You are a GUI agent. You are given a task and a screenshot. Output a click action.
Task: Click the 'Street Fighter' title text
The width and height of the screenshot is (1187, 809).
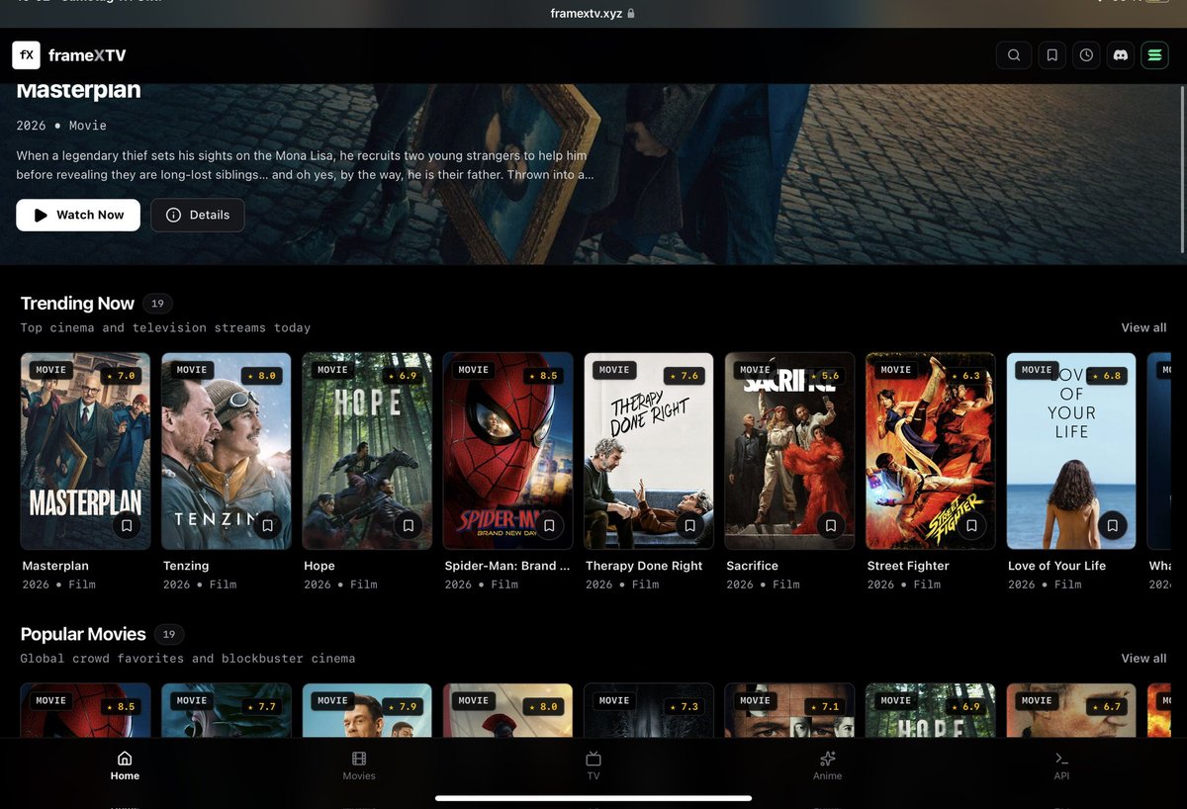[908, 566]
